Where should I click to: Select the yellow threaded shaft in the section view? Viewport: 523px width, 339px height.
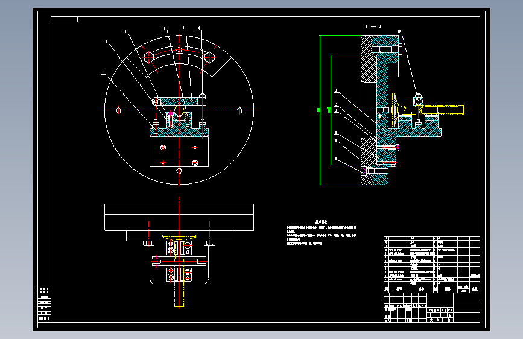pos(442,110)
